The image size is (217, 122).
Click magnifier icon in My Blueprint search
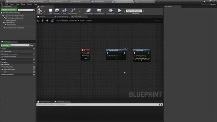point(29,45)
